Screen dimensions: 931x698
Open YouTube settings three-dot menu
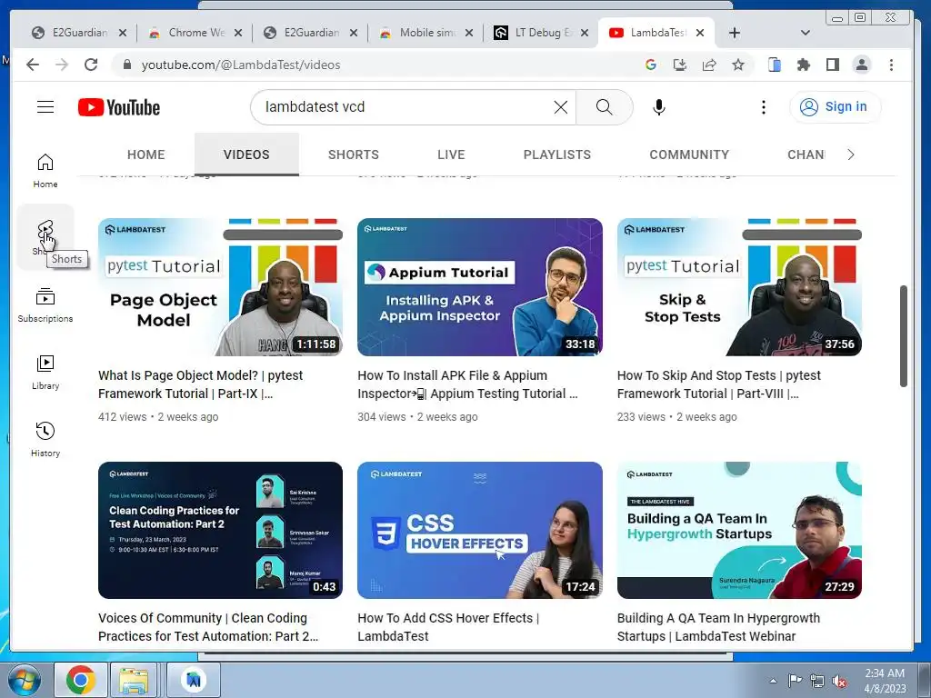764,107
